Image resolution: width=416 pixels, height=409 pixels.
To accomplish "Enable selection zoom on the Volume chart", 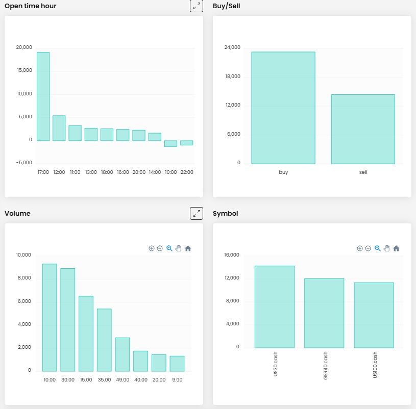I will [x=169, y=248].
